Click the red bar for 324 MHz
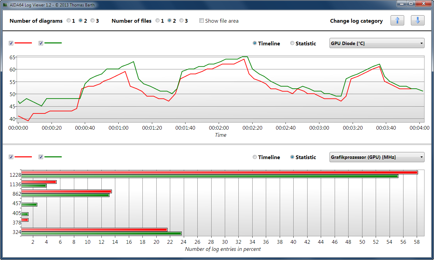This screenshot has height=260, width=434. (94, 230)
